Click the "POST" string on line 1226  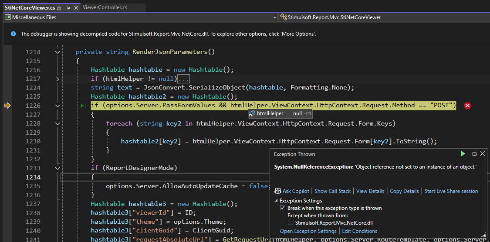(441, 106)
